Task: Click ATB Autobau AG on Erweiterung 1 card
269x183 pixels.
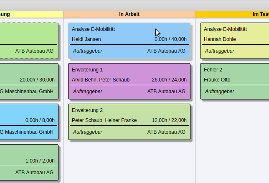Action: pos(166,91)
